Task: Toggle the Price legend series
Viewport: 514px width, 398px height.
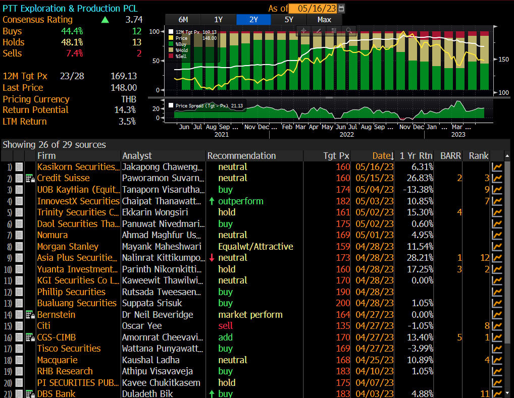Action: pyautogui.click(x=171, y=38)
